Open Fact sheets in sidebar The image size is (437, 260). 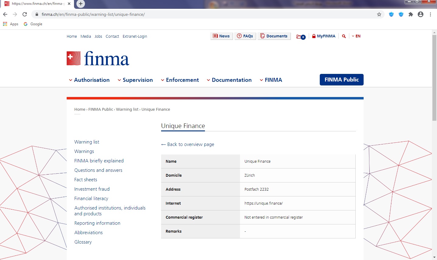coord(86,180)
